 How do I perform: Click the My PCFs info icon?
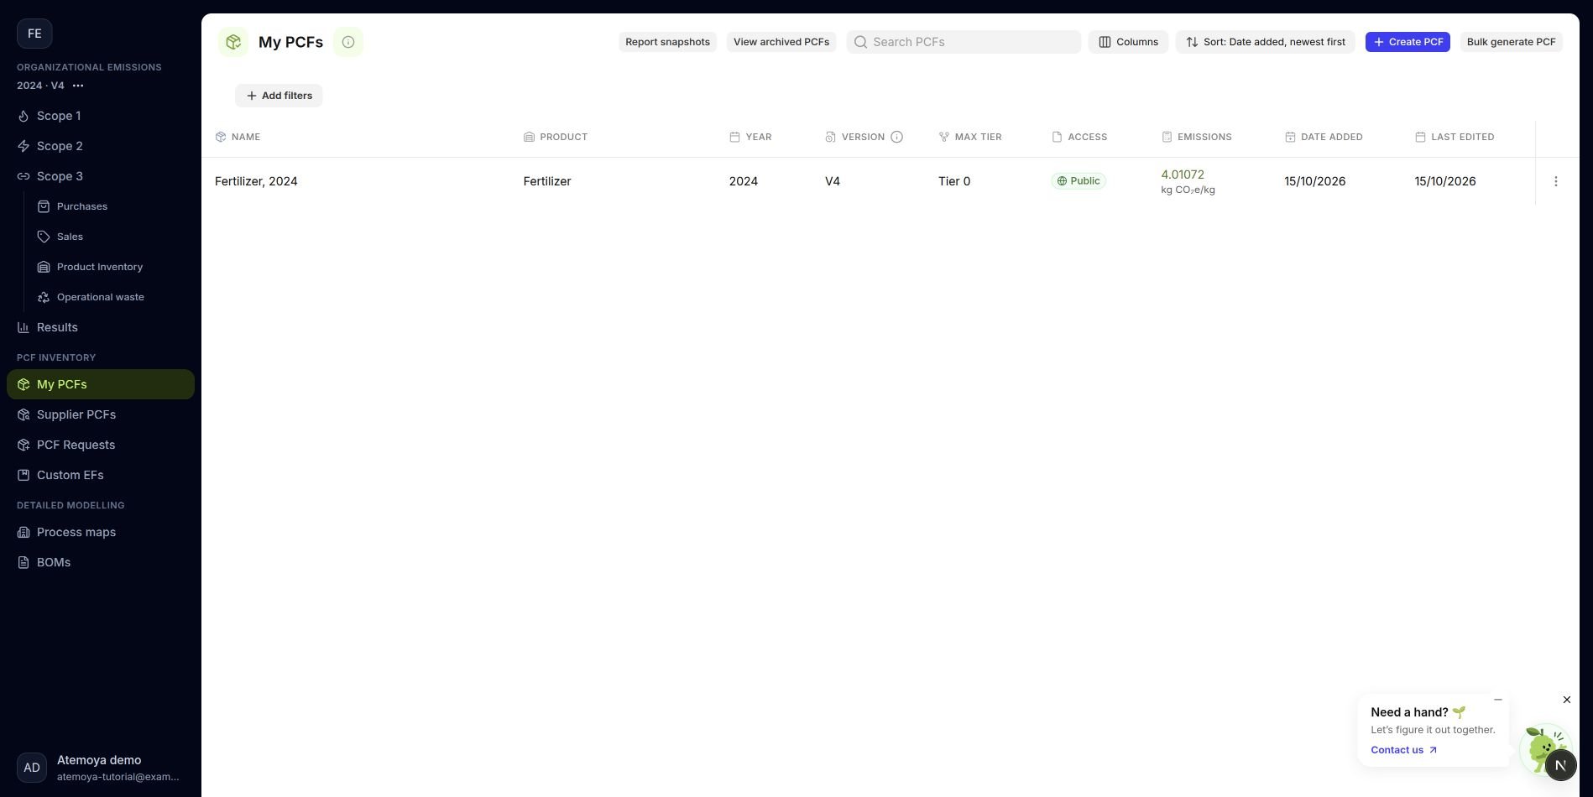click(x=348, y=42)
